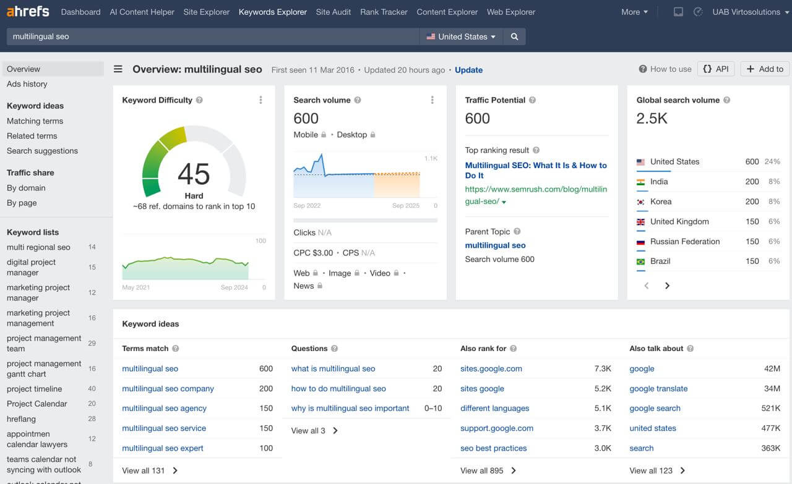This screenshot has width=792, height=484.
Task: Click the lock icon next to Image
Action: 356,273
